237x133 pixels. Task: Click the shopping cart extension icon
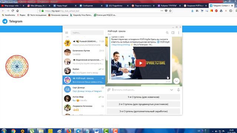[x=202, y=11]
